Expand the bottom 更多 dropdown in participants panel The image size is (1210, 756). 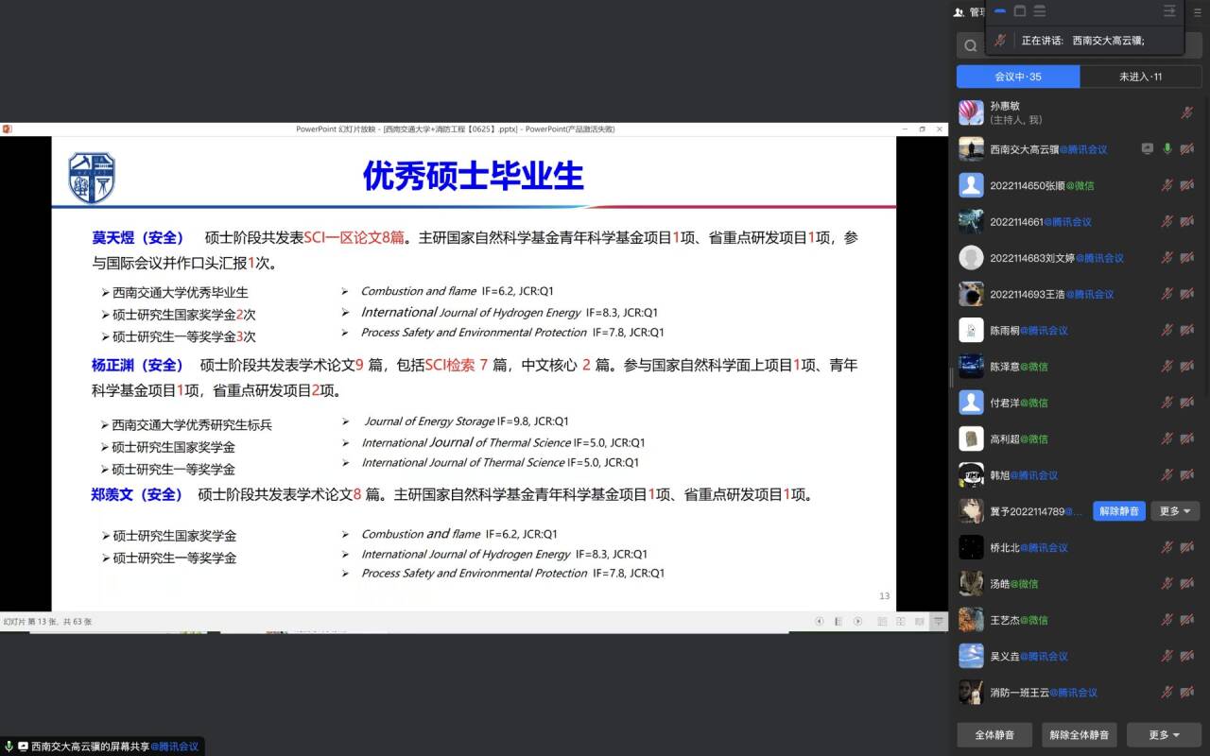(x=1164, y=734)
